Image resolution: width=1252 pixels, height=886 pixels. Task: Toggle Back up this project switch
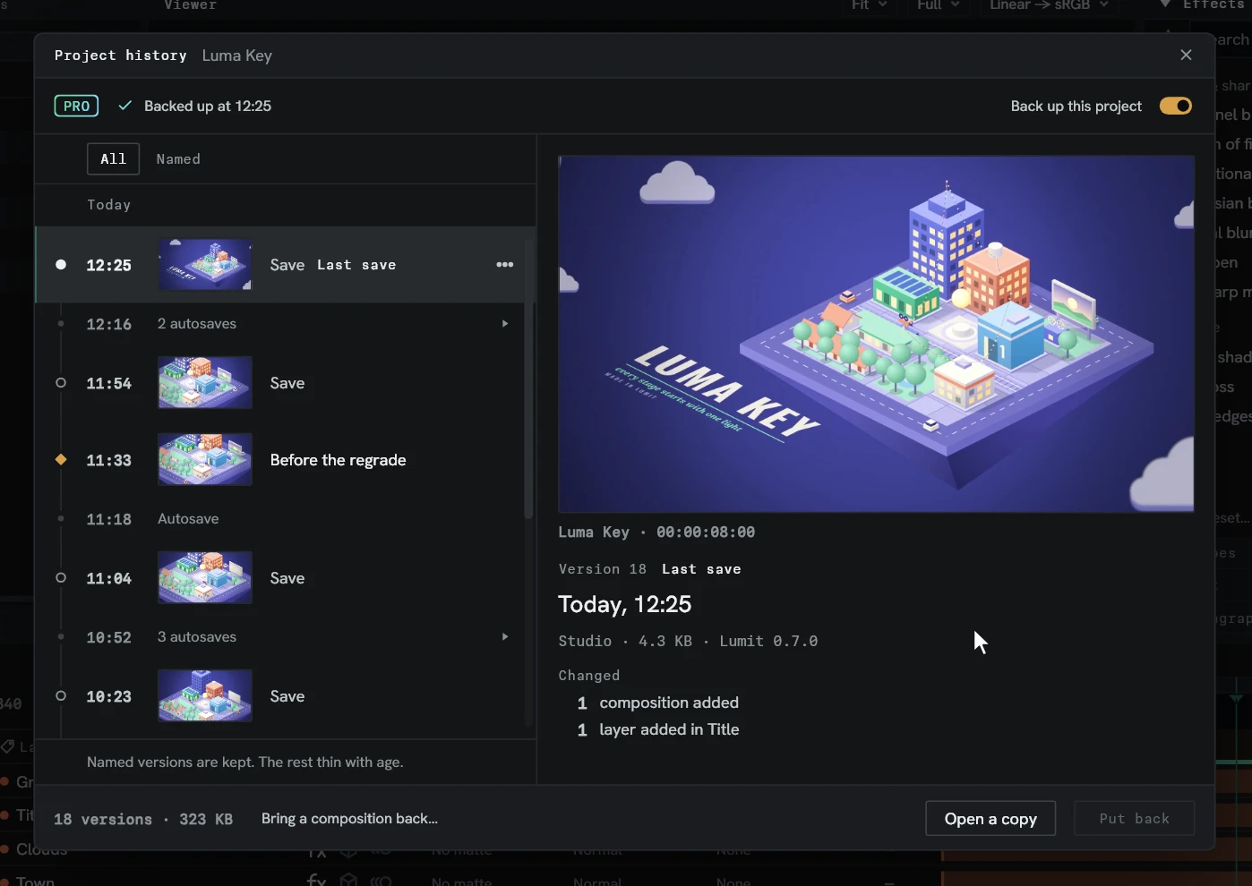pyautogui.click(x=1175, y=106)
